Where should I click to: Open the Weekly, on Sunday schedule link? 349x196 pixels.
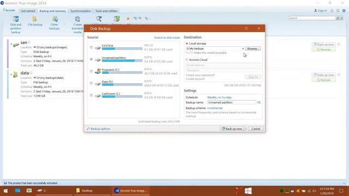(219, 97)
